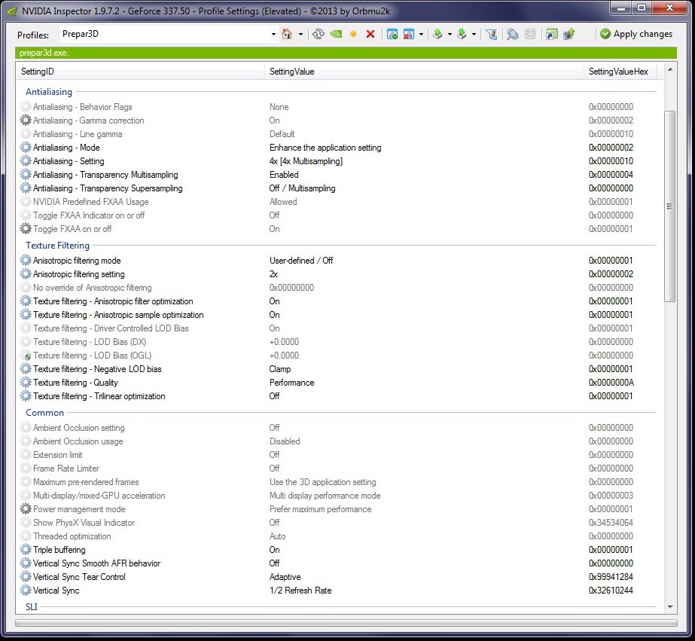Screen dimensions: 695x641
Task: Click gear icon beside Antialiasing - Gamma correction
Action: pos(26,120)
